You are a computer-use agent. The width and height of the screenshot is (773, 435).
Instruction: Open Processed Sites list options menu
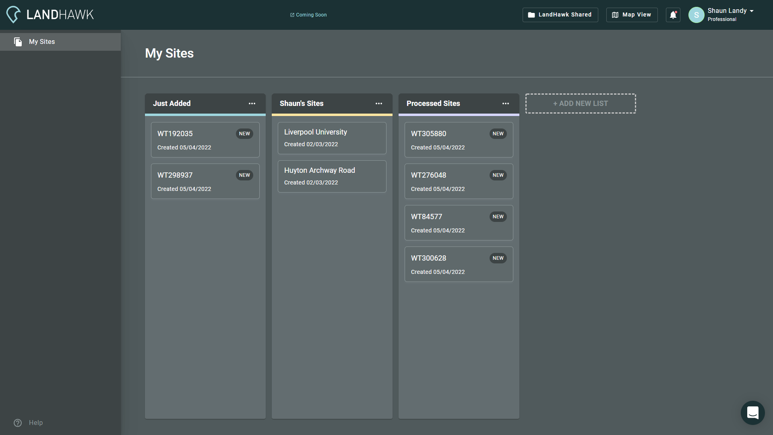tap(506, 104)
